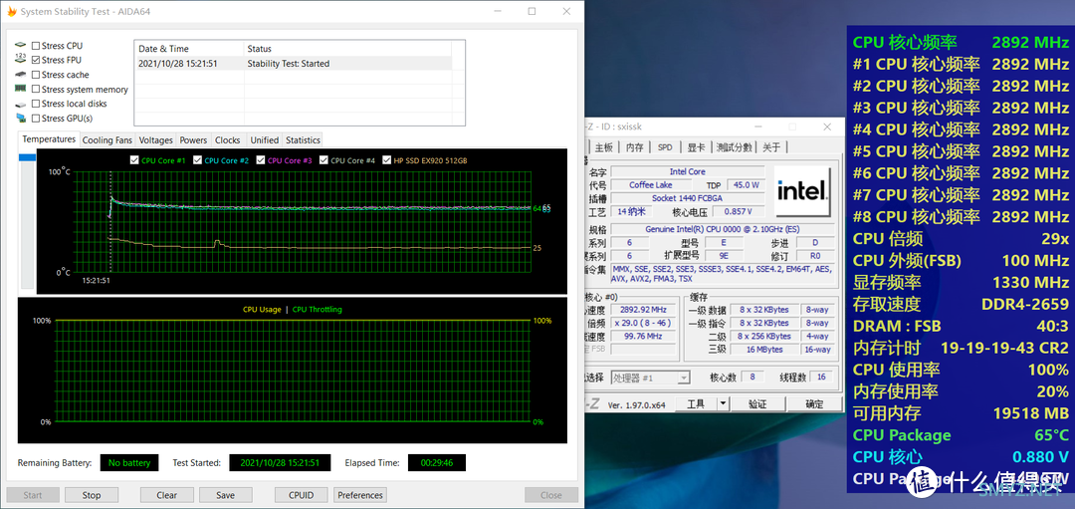
Task: Open the 关于 tab in CPU-Z
Action: tap(771, 146)
